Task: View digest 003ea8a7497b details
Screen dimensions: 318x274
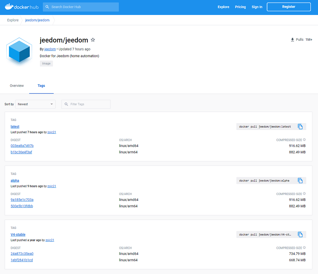Action: tap(22, 146)
